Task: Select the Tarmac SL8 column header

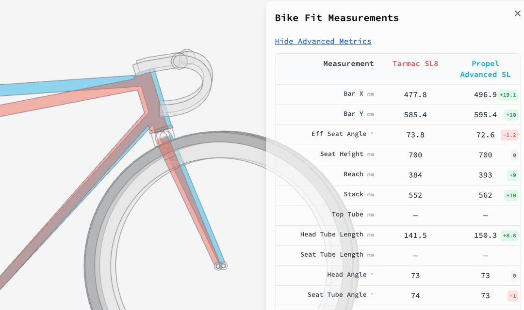Action: (415, 63)
